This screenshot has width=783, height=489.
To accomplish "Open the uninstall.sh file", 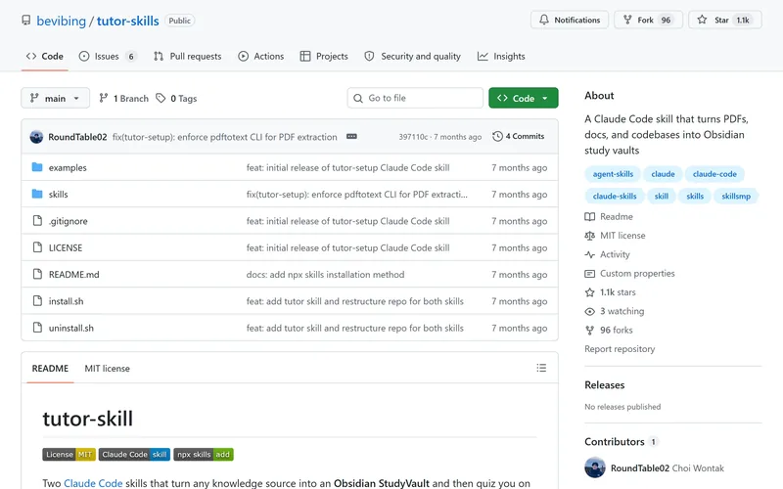I will (x=70, y=329).
